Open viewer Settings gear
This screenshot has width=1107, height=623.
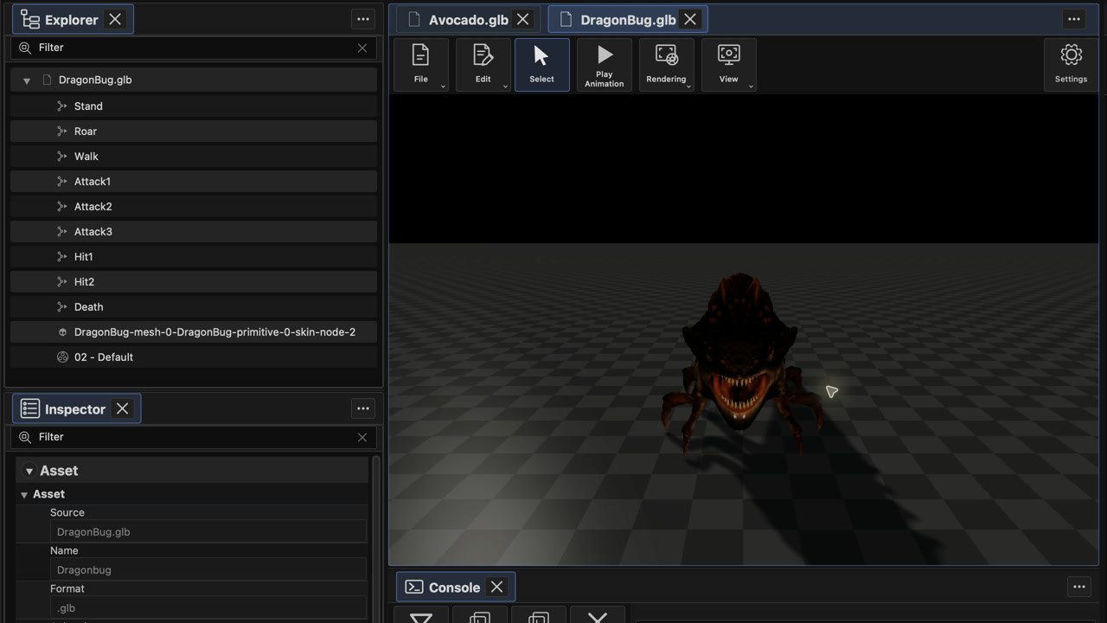[1071, 65]
